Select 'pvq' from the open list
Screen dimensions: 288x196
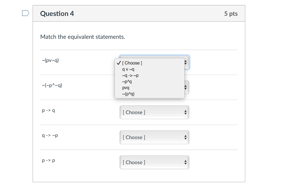[x=125, y=88]
